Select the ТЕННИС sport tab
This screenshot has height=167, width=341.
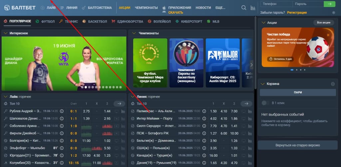(x=69, y=22)
